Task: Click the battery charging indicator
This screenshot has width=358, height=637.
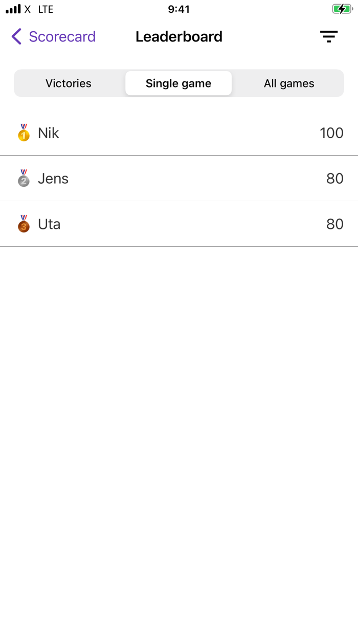Action: [x=343, y=9]
